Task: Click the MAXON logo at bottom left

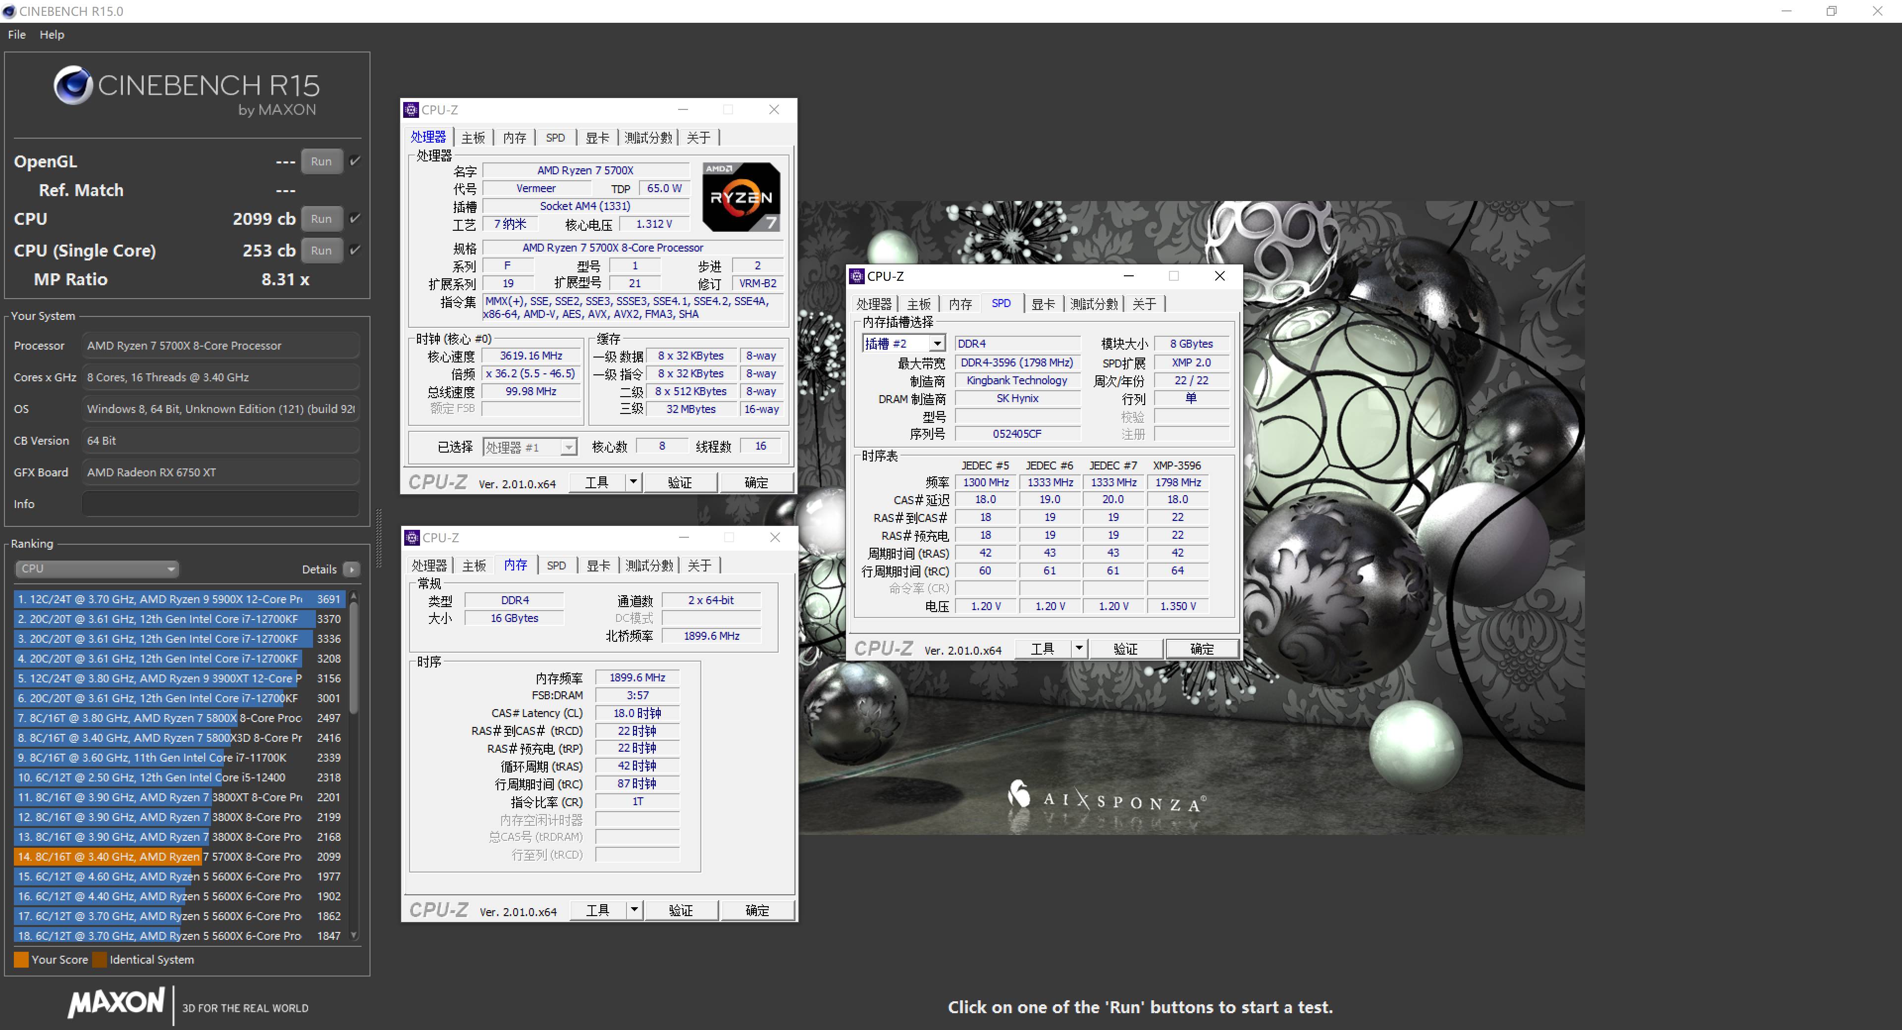Action: (116, 1004)
